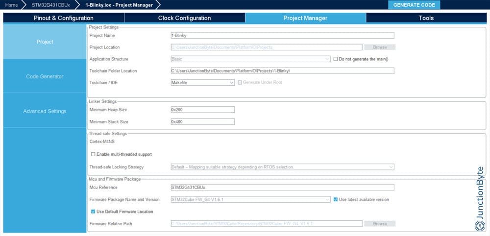The height and width of the screenshot is (236, 490).
Task: Toggle Do not generate the main() checkbox
Action: click(x=336, y=59)
